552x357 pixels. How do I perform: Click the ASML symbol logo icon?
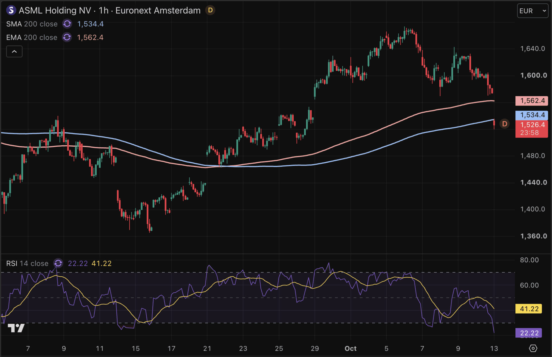[11, 11]
